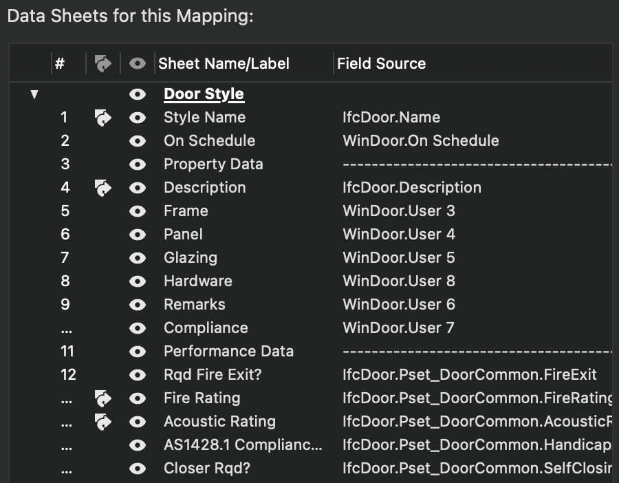Image resolution: width=619 pixels, height=483 pixels.
Task: Click the Field Source column header
Action: (381, 64)
